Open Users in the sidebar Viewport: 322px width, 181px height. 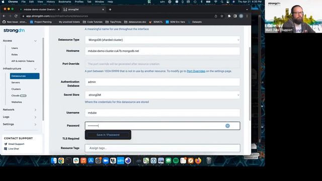tap(15, 48)
